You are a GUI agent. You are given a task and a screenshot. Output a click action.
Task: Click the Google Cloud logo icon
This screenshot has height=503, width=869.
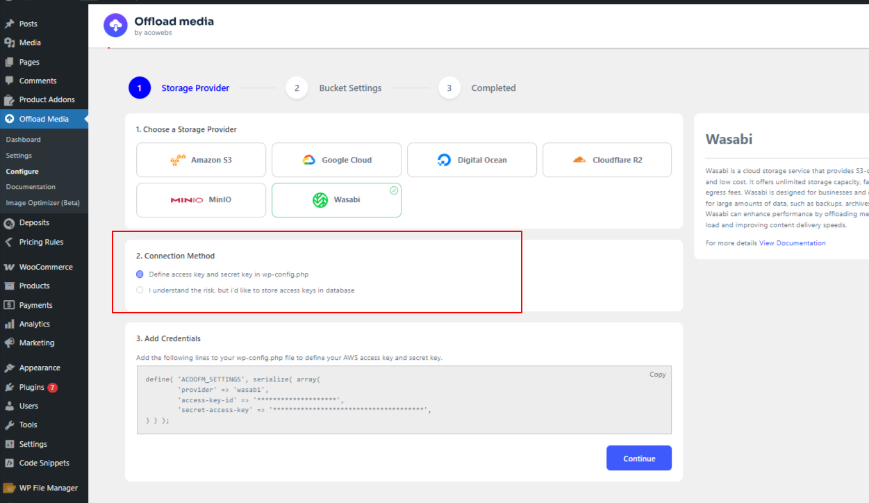tap(309, 160)
